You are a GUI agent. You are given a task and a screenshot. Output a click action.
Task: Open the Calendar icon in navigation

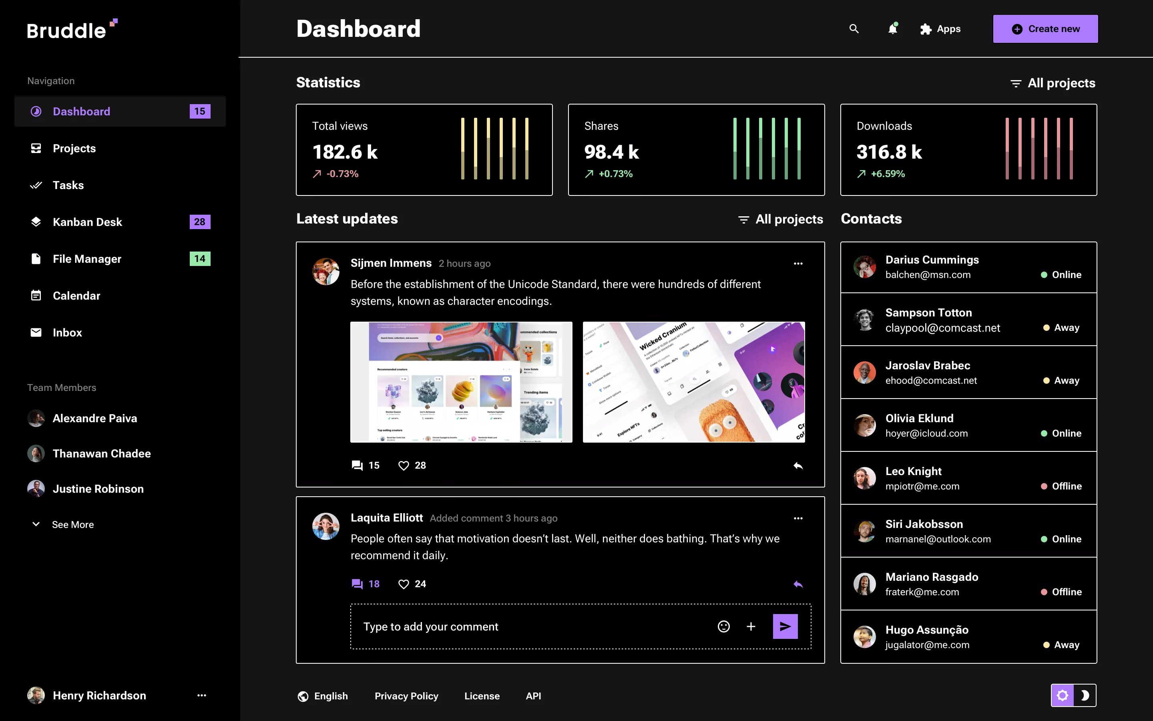coord(36,295)
